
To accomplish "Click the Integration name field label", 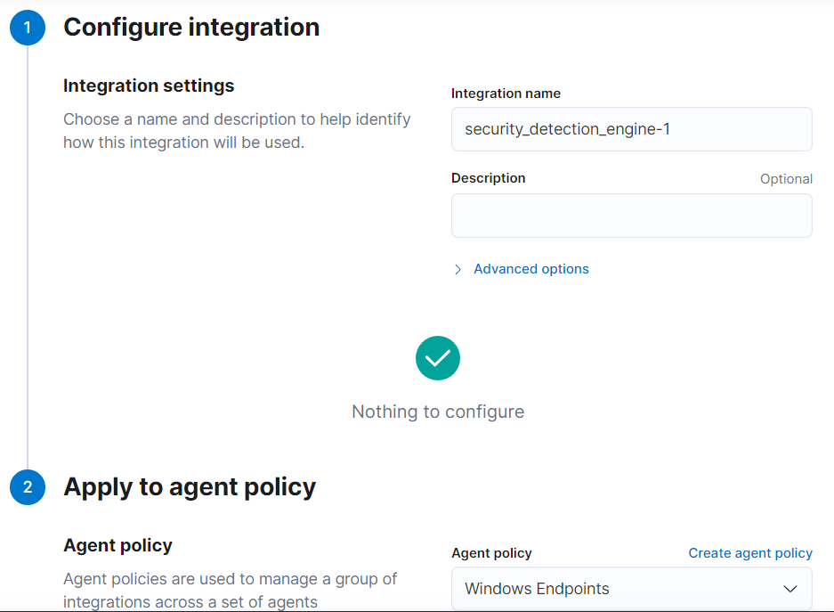I will (506, 94).
